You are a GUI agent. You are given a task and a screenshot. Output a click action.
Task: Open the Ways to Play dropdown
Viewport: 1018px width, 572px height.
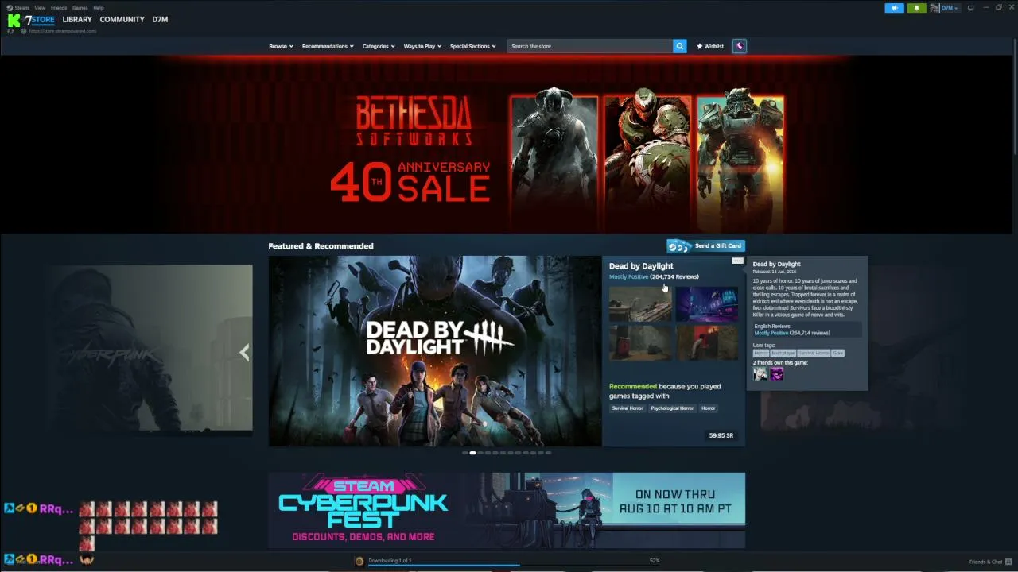422,46
